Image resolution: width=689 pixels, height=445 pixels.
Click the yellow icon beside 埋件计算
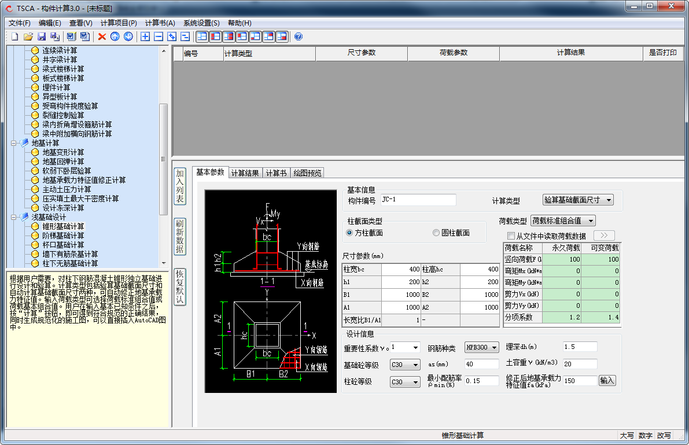[35, 87]
